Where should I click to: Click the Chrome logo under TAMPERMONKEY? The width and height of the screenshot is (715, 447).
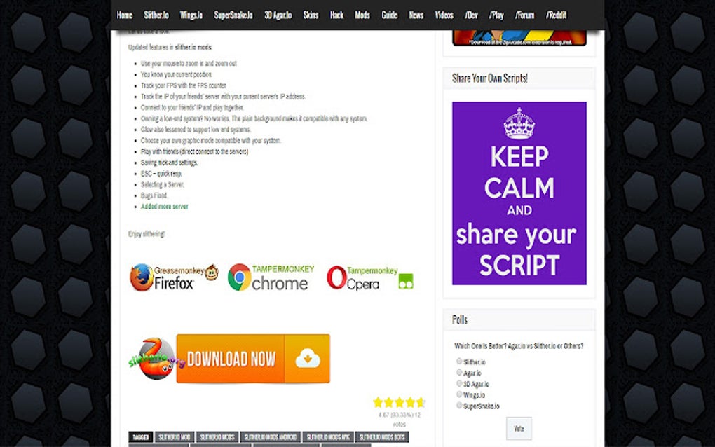(x=239, y=277)
